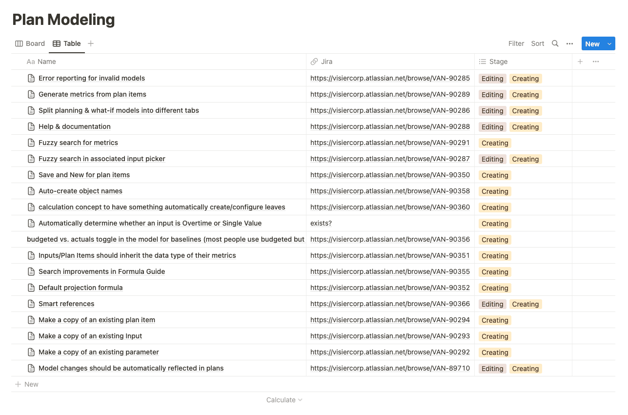Open 'Inputs/Plan Items should inherit the data type' row
The width and height of the screenshot is (628, 415).
[x=137, y=255]
